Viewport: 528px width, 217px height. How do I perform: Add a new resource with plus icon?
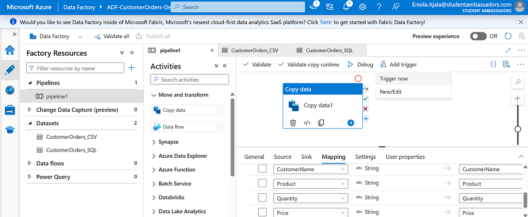point(131,68)
